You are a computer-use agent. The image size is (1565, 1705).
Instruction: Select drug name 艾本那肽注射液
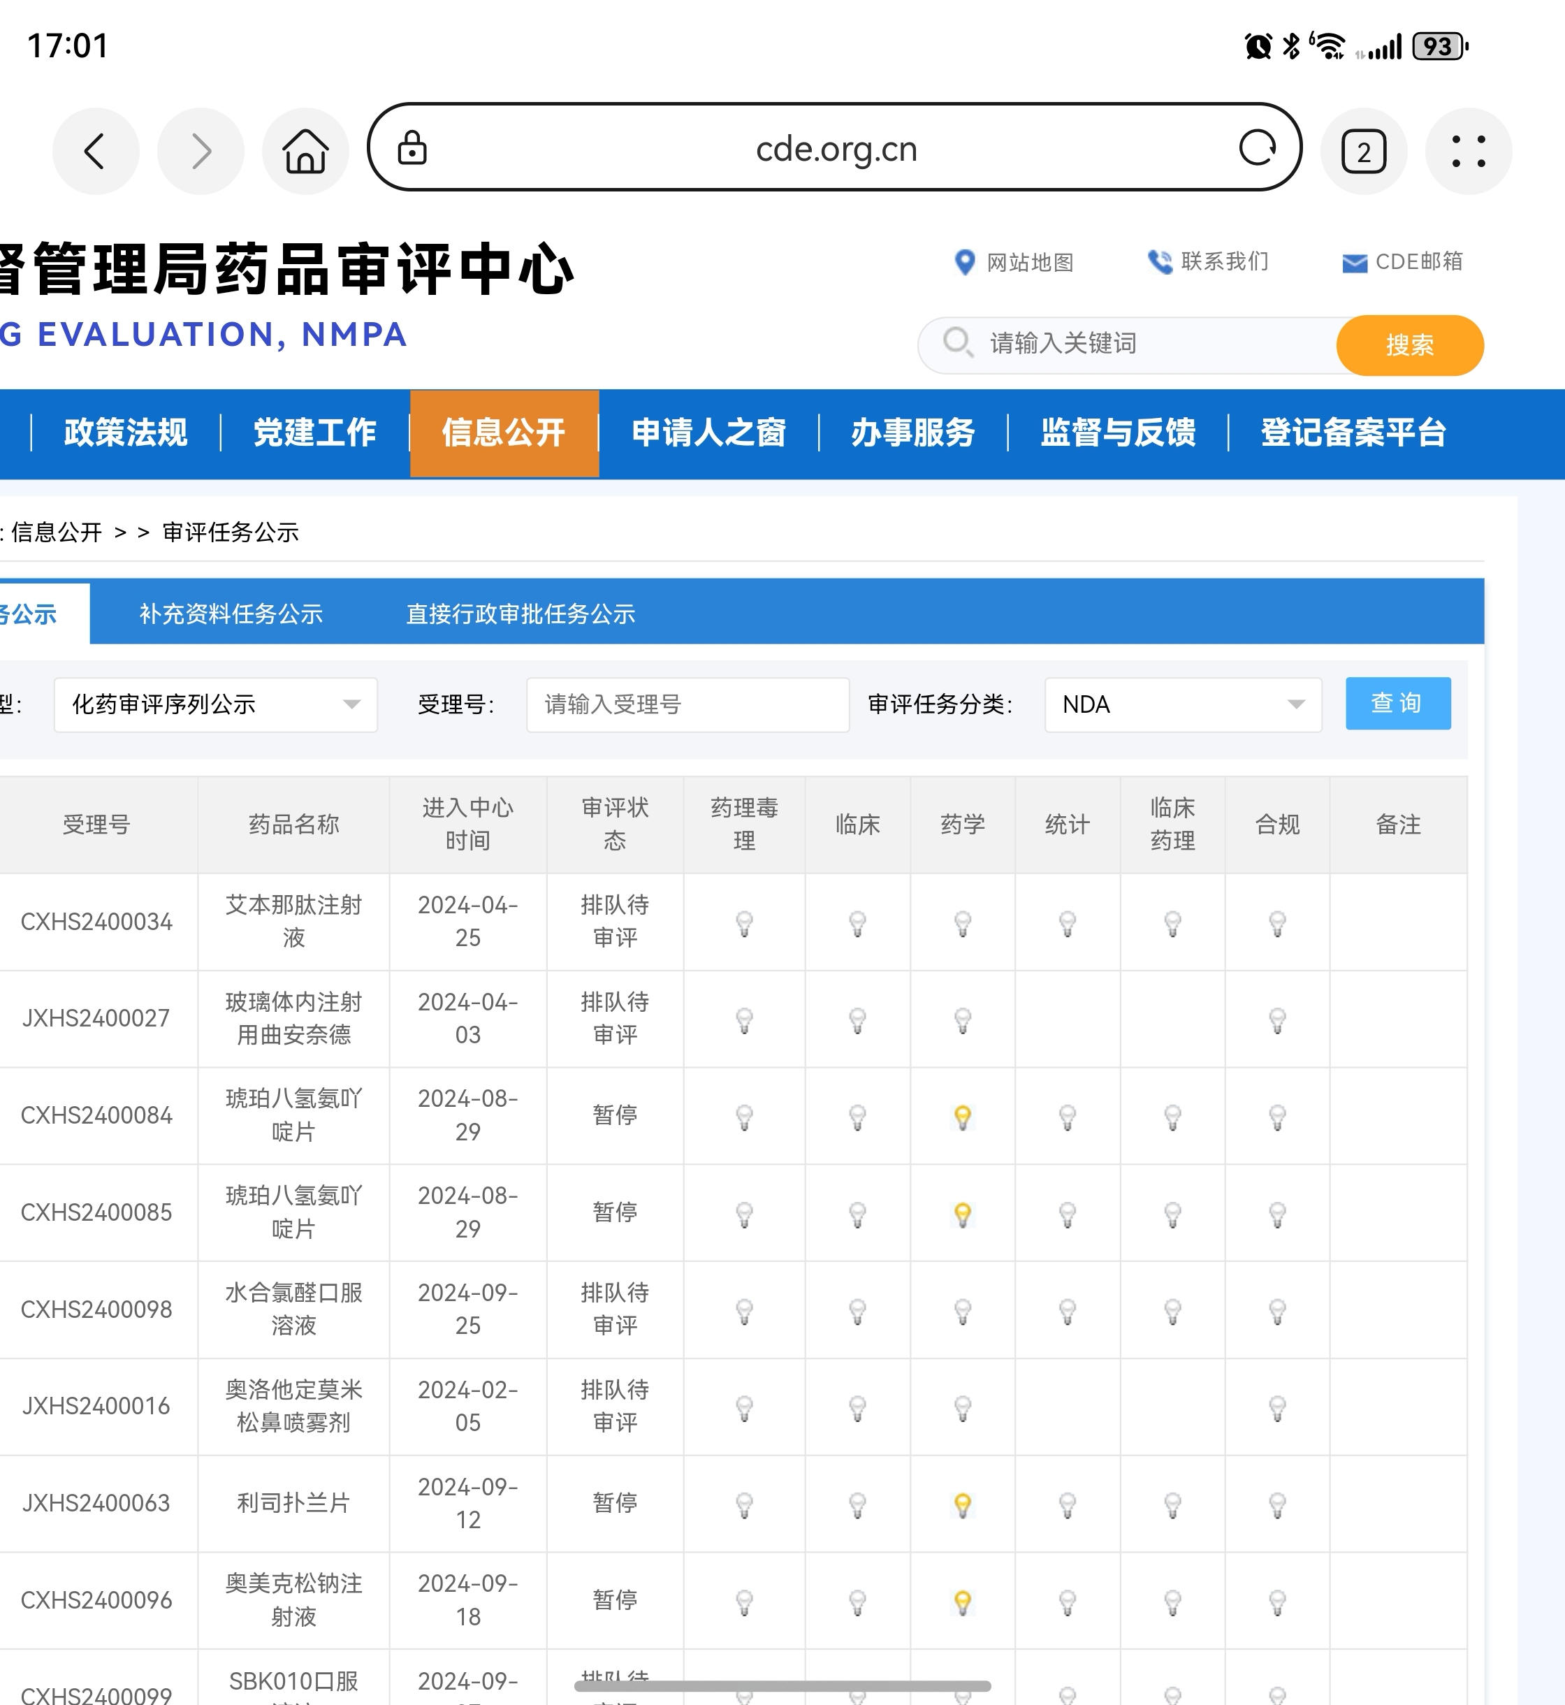tap(293, 922)
